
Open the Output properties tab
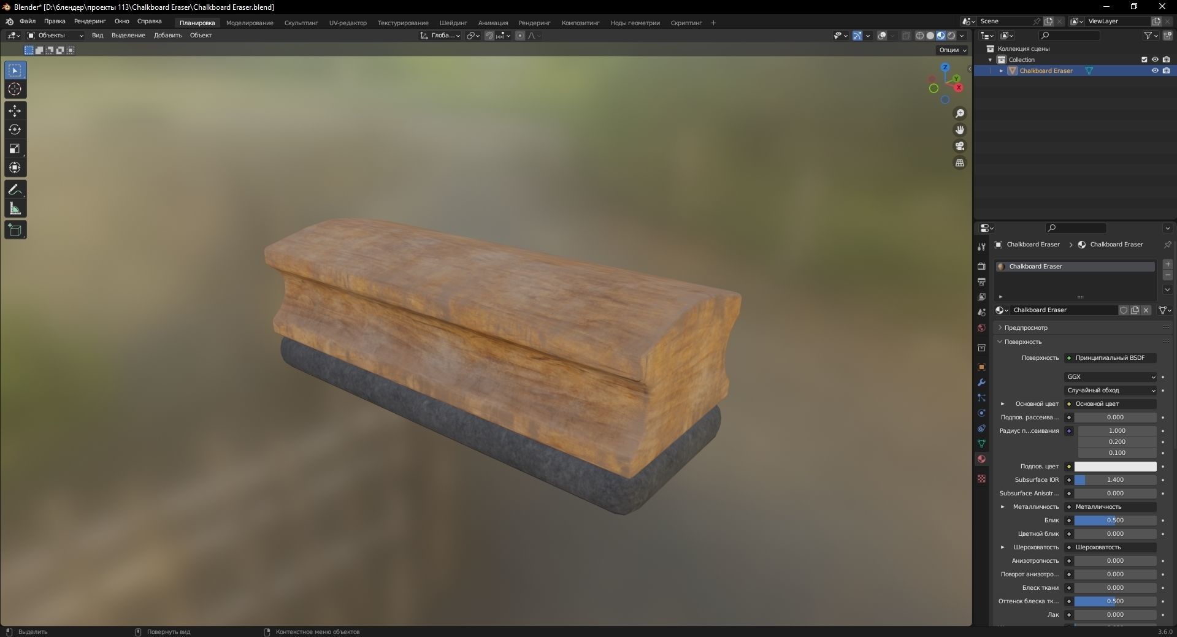pos(981,281)
